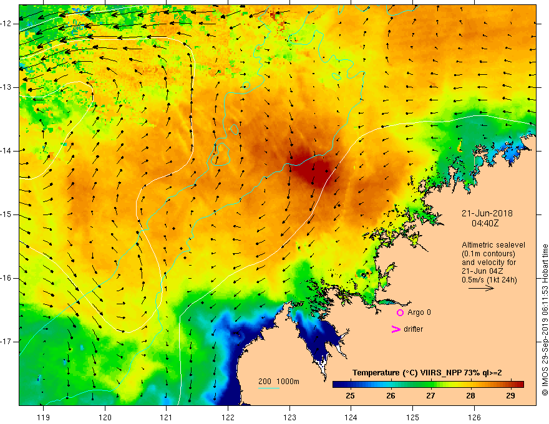Image resolution: width=549 pixels, height=424 pixels.
Task: Click the longitude axis label 122
Action: (x=228, y=417)
